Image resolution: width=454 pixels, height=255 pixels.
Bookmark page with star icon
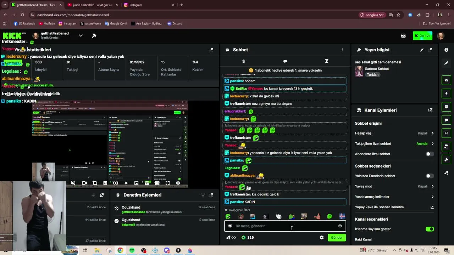pyautogui.click(x=398, y=15)
